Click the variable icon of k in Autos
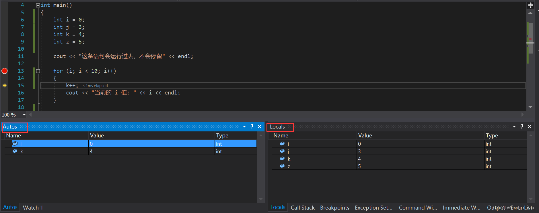 [x=15, y=151]
